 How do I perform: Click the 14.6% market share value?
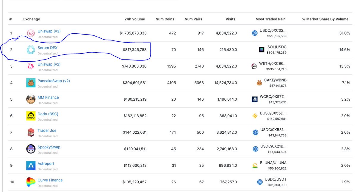click(x=345, y=50)
